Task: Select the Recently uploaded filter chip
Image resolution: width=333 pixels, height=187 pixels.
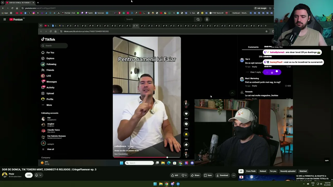Action: (288, 171)
